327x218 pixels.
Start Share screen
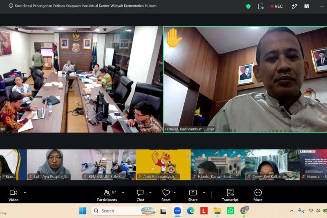click(x=193, y=196)
